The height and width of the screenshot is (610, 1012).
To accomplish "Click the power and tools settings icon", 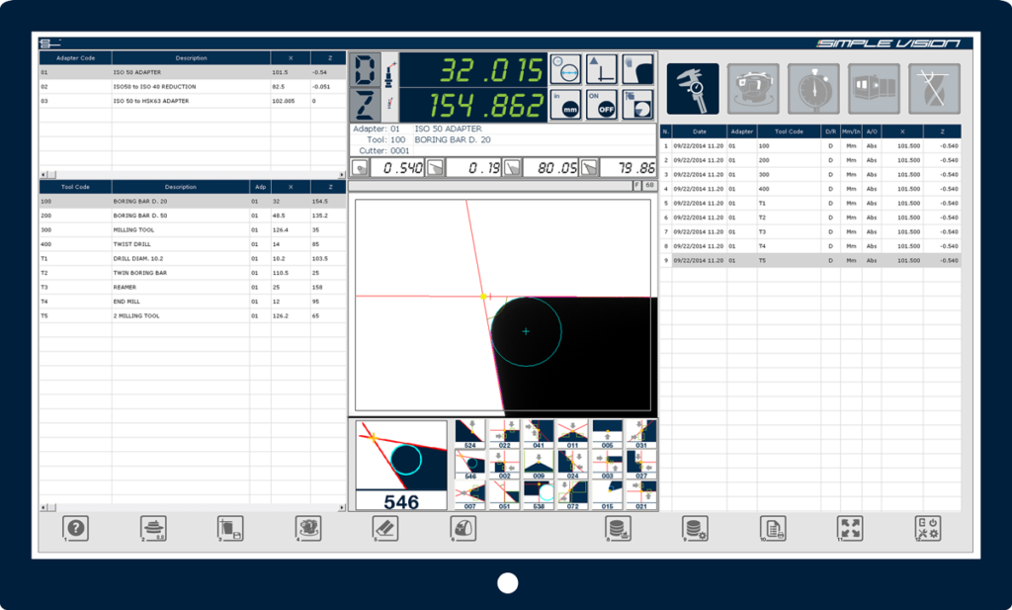I will 927,528.
